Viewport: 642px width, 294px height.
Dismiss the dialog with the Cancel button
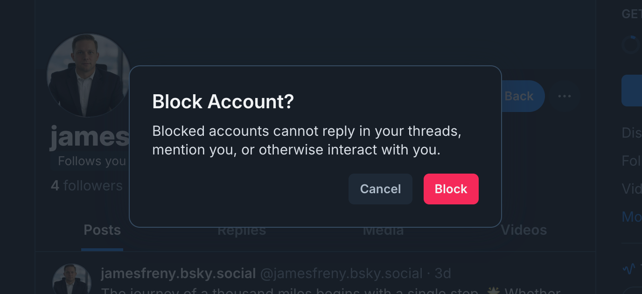[380, 189]
